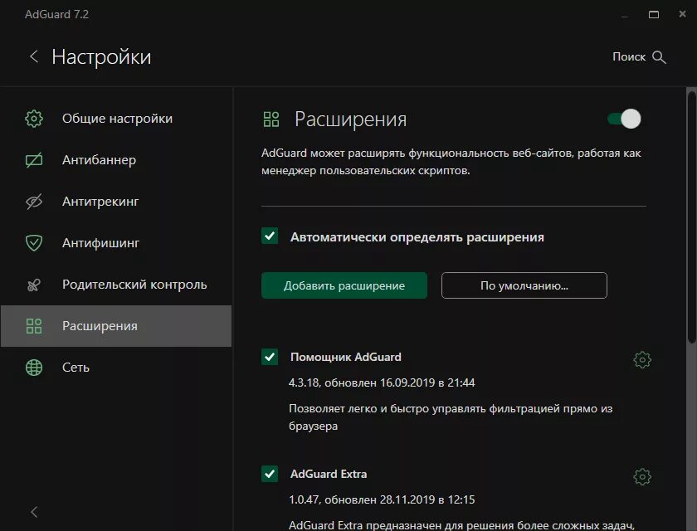Screen dimensions: 697x531
Task: Click the gear icon of Общие настройки
Action: coord(34,119)
